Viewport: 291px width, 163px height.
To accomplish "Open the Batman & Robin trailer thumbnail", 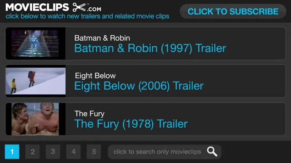I will (x=35, y=43).
